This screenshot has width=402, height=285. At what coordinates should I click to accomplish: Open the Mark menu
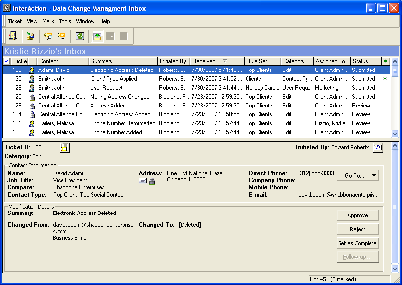[x=48, y=21]
